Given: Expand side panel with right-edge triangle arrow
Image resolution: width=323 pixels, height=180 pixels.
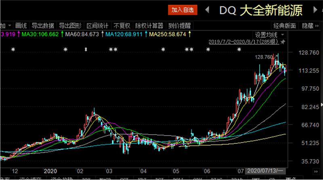Looking at the screenshot, I should [x=321, y=105].
